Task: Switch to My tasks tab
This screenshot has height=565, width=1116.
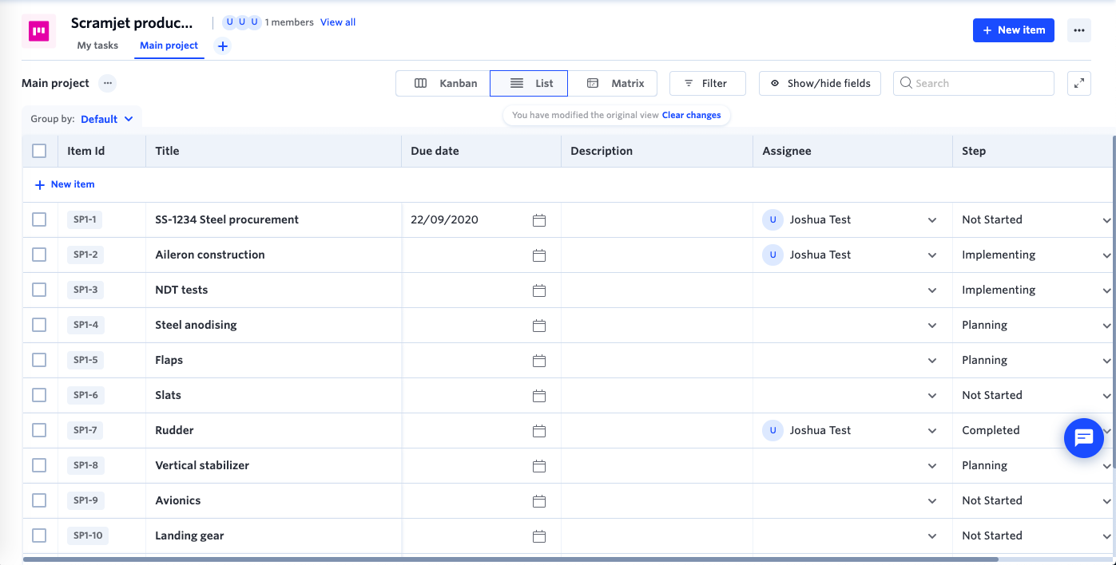Action: click(97, 45)
